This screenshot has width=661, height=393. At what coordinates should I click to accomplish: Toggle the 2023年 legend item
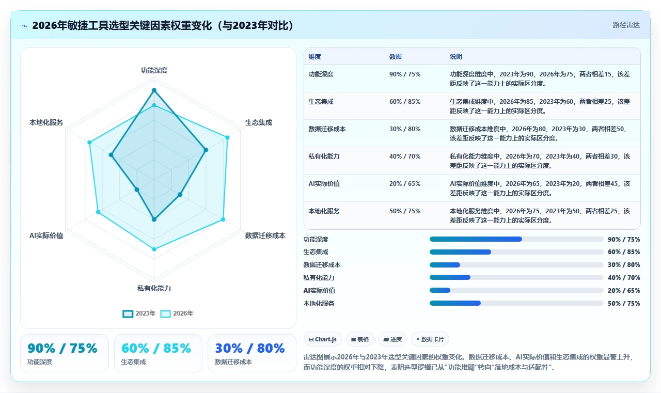point(139,313)
